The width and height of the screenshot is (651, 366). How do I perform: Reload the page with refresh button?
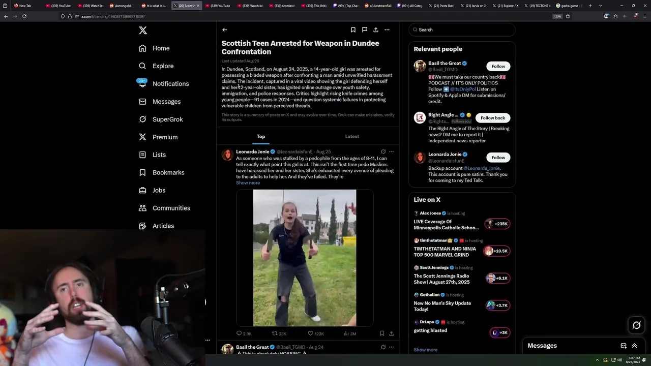24,16
